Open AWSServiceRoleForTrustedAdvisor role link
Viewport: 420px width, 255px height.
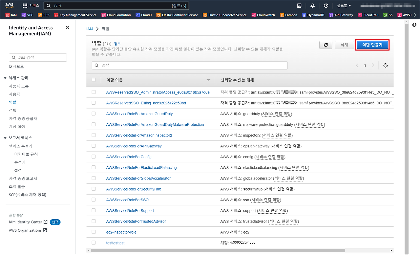[x=136, y=221]
